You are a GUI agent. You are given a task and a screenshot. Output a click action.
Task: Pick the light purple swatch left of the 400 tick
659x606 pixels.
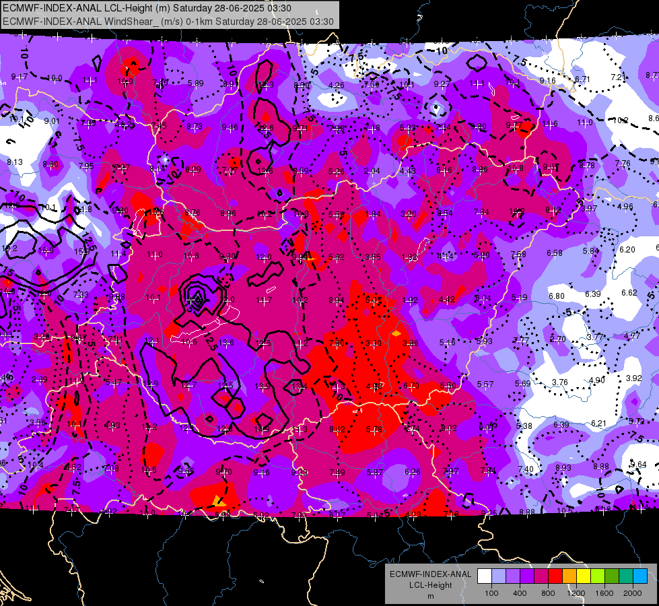[513, 576]
